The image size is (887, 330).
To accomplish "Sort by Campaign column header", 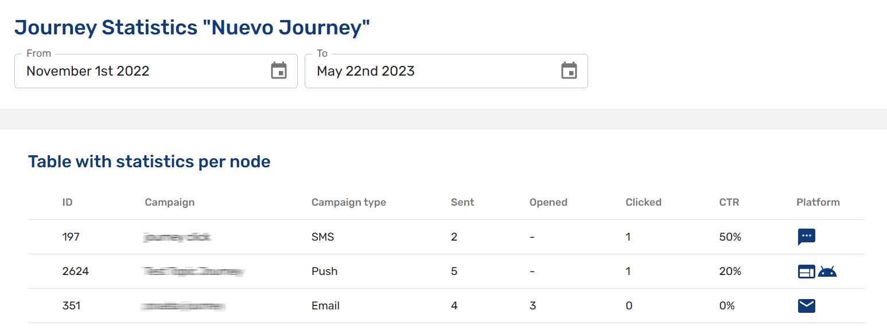I will coord(170,202).
